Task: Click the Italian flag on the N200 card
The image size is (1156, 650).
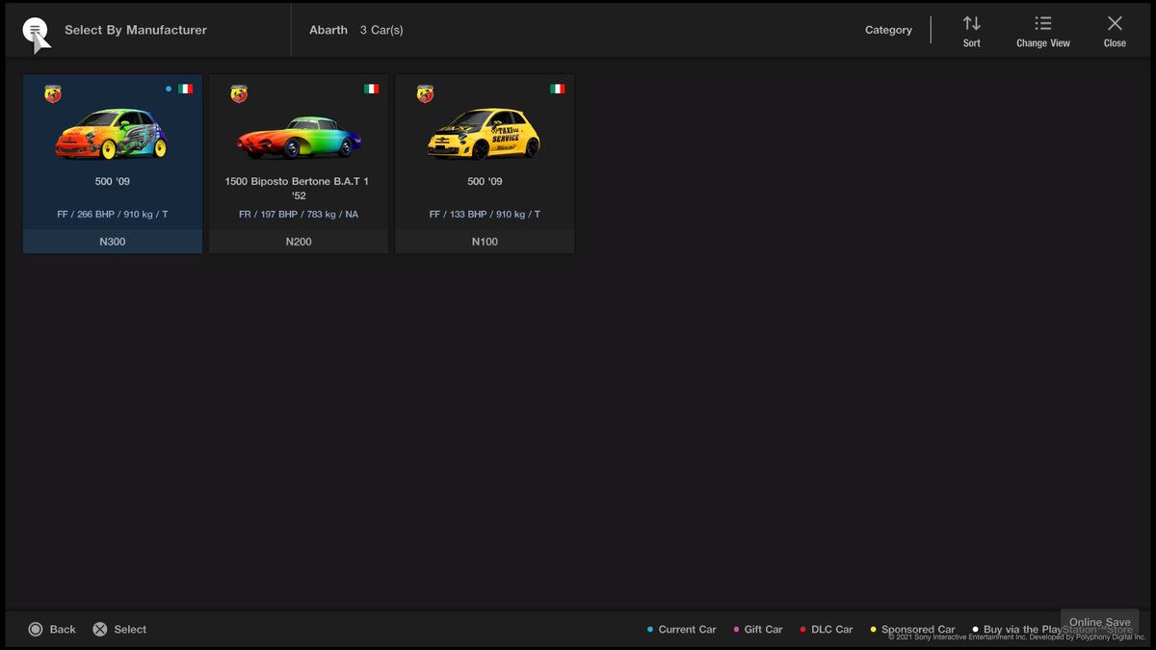Action: [x=371, y=89]
